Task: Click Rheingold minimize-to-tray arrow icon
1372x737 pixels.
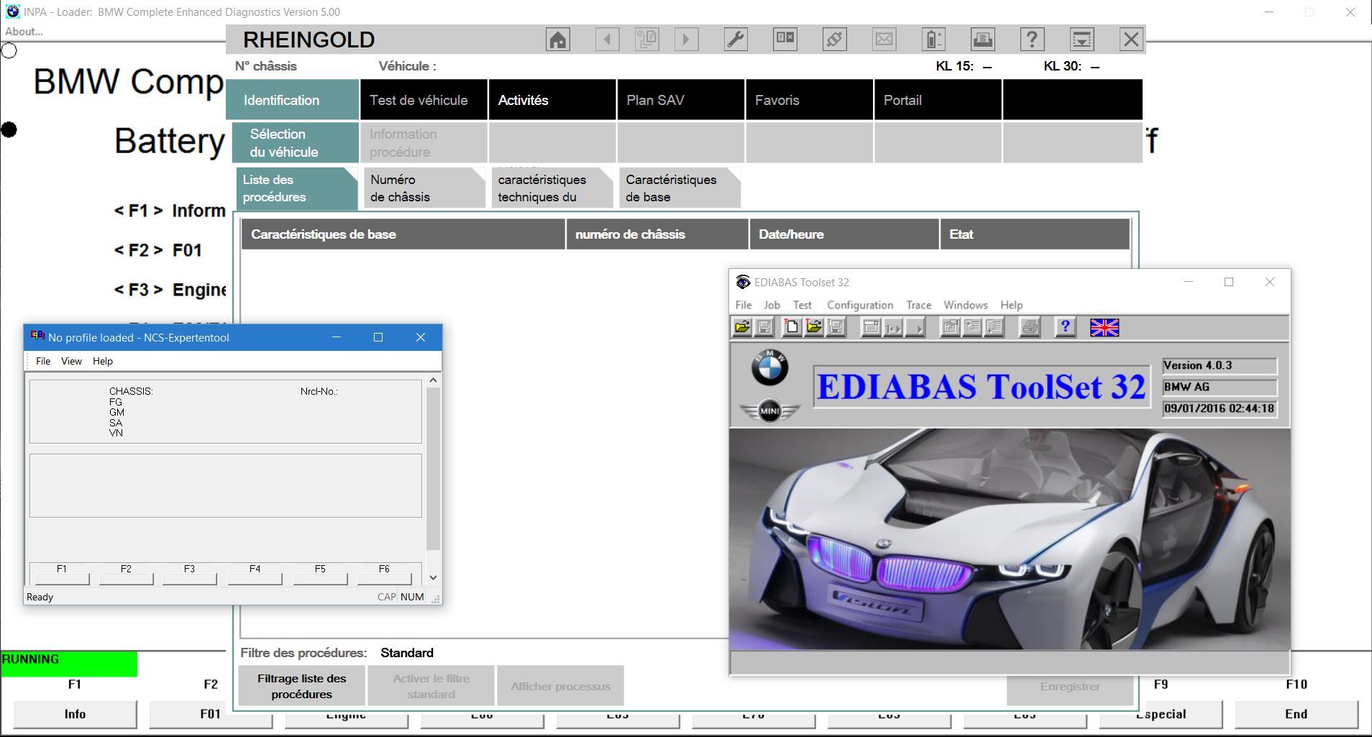Action: pyautogui.click(x=1081, y=40)
